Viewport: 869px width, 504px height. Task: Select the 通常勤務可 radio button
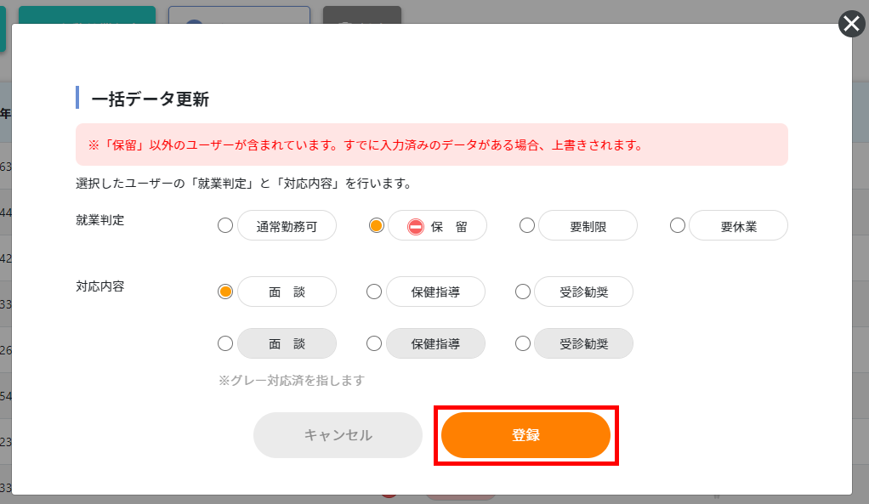click(225, 225)
